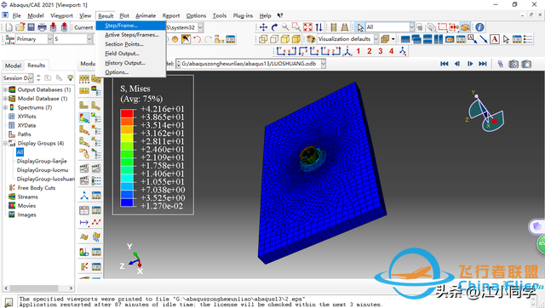Select the Pan view tool
The image size is (545, 308).
click(263, 27)
